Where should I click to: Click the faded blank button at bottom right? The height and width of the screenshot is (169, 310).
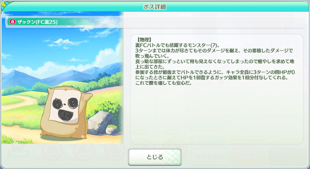[287, 157]
